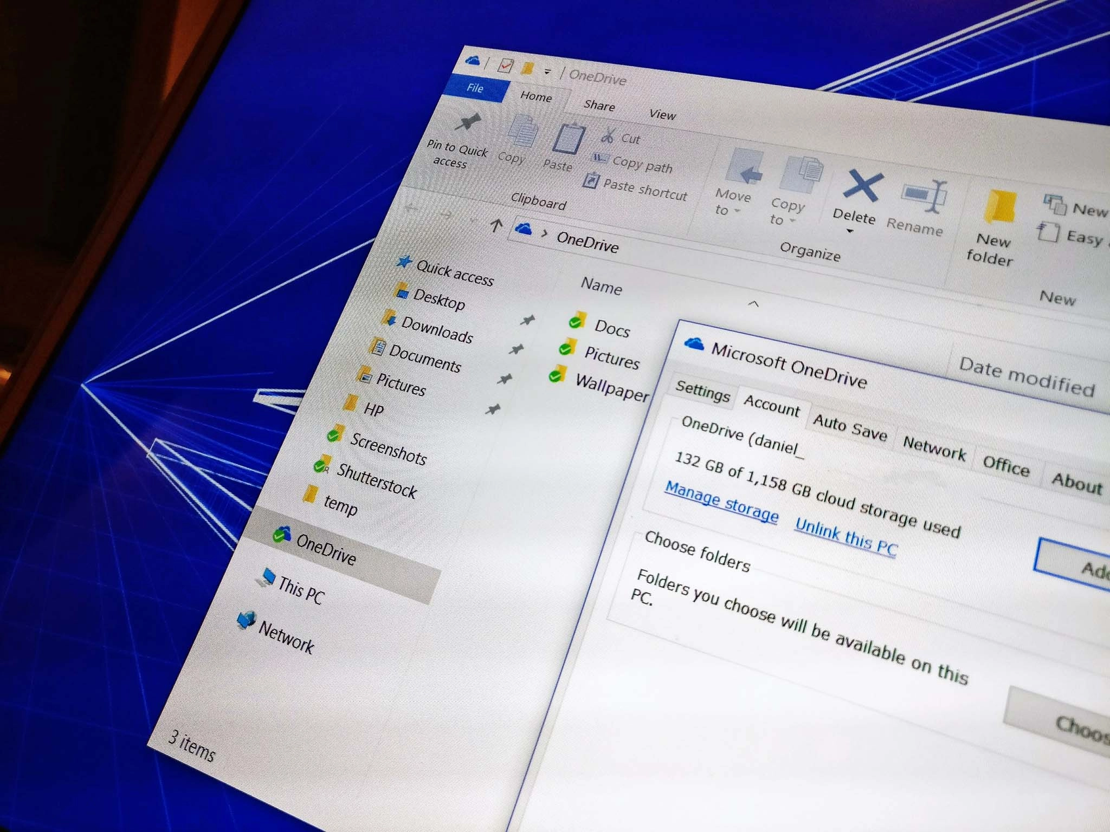This screenshot has height=832, width=1110.
Task: Switch to the View ribbon tab
Action: pos(662,114)
